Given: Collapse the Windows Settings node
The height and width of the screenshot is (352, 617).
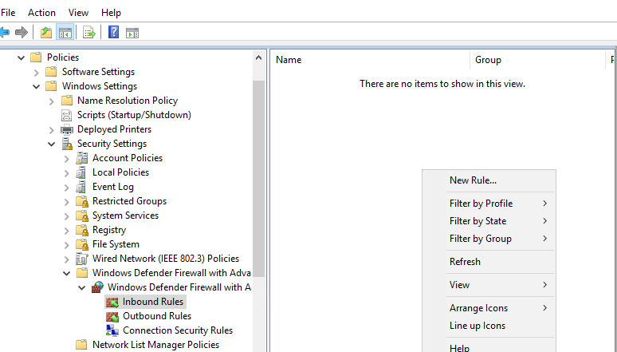Looking at the screenshot, I should pos(36,87).
